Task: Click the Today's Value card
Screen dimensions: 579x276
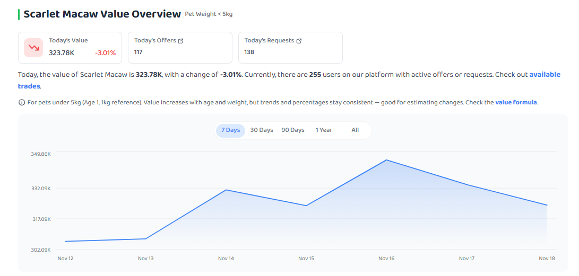Action: 70,48
